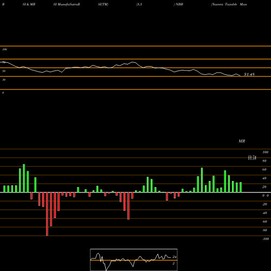The height and width of the screenshot is (271, 271).
Task: Click the -100 label on the MR axis
Action: click(266, 239)
